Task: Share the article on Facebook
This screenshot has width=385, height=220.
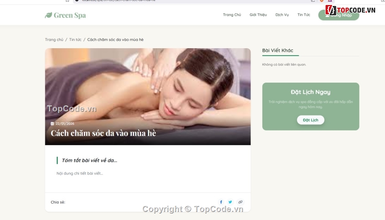Action: 221,202
